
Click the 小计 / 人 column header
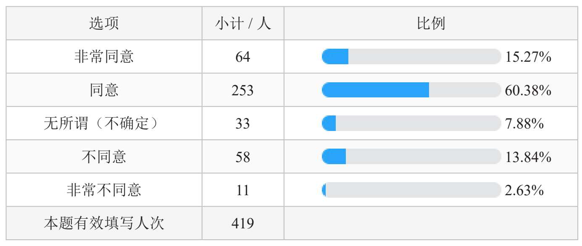pos(243,24)
